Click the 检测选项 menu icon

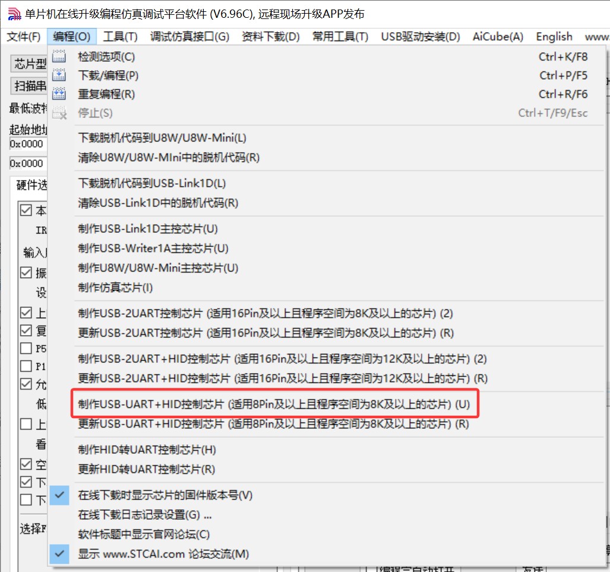[59, 57]
